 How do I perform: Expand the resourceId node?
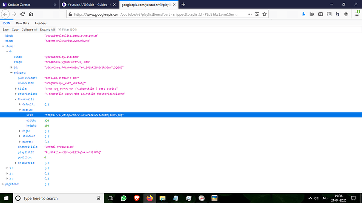pos(16,163)
